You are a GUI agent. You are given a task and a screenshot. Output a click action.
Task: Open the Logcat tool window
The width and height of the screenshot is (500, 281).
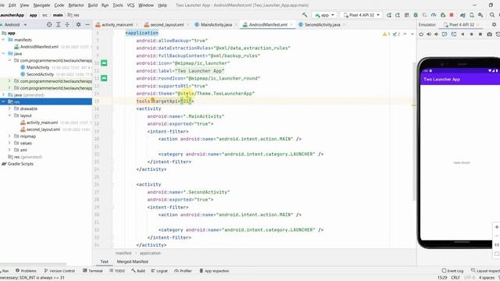pyautogui.click(x=159, y=271)
